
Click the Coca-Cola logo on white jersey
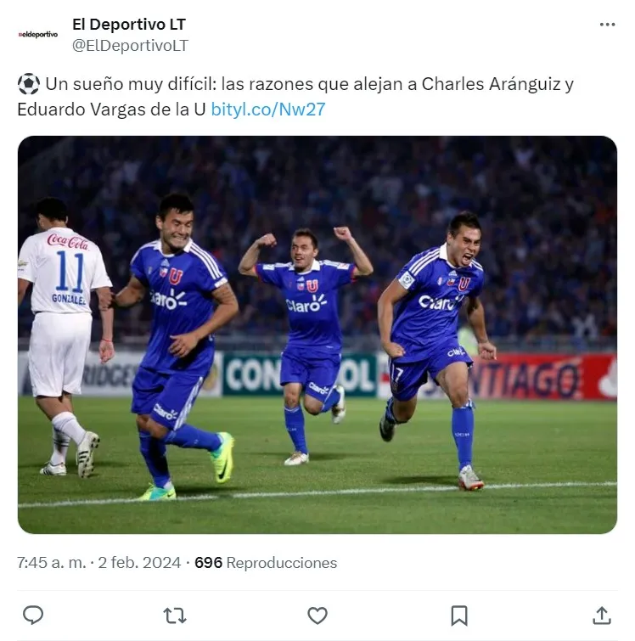coord(68,241)
